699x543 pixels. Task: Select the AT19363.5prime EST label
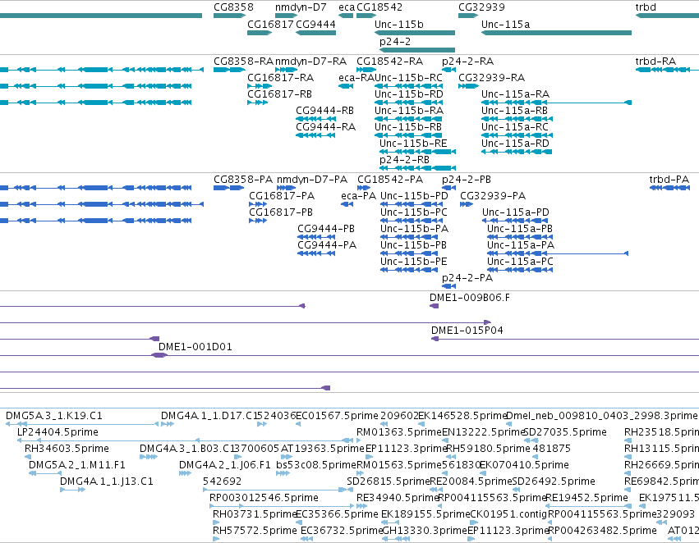(x=323, y=449)
